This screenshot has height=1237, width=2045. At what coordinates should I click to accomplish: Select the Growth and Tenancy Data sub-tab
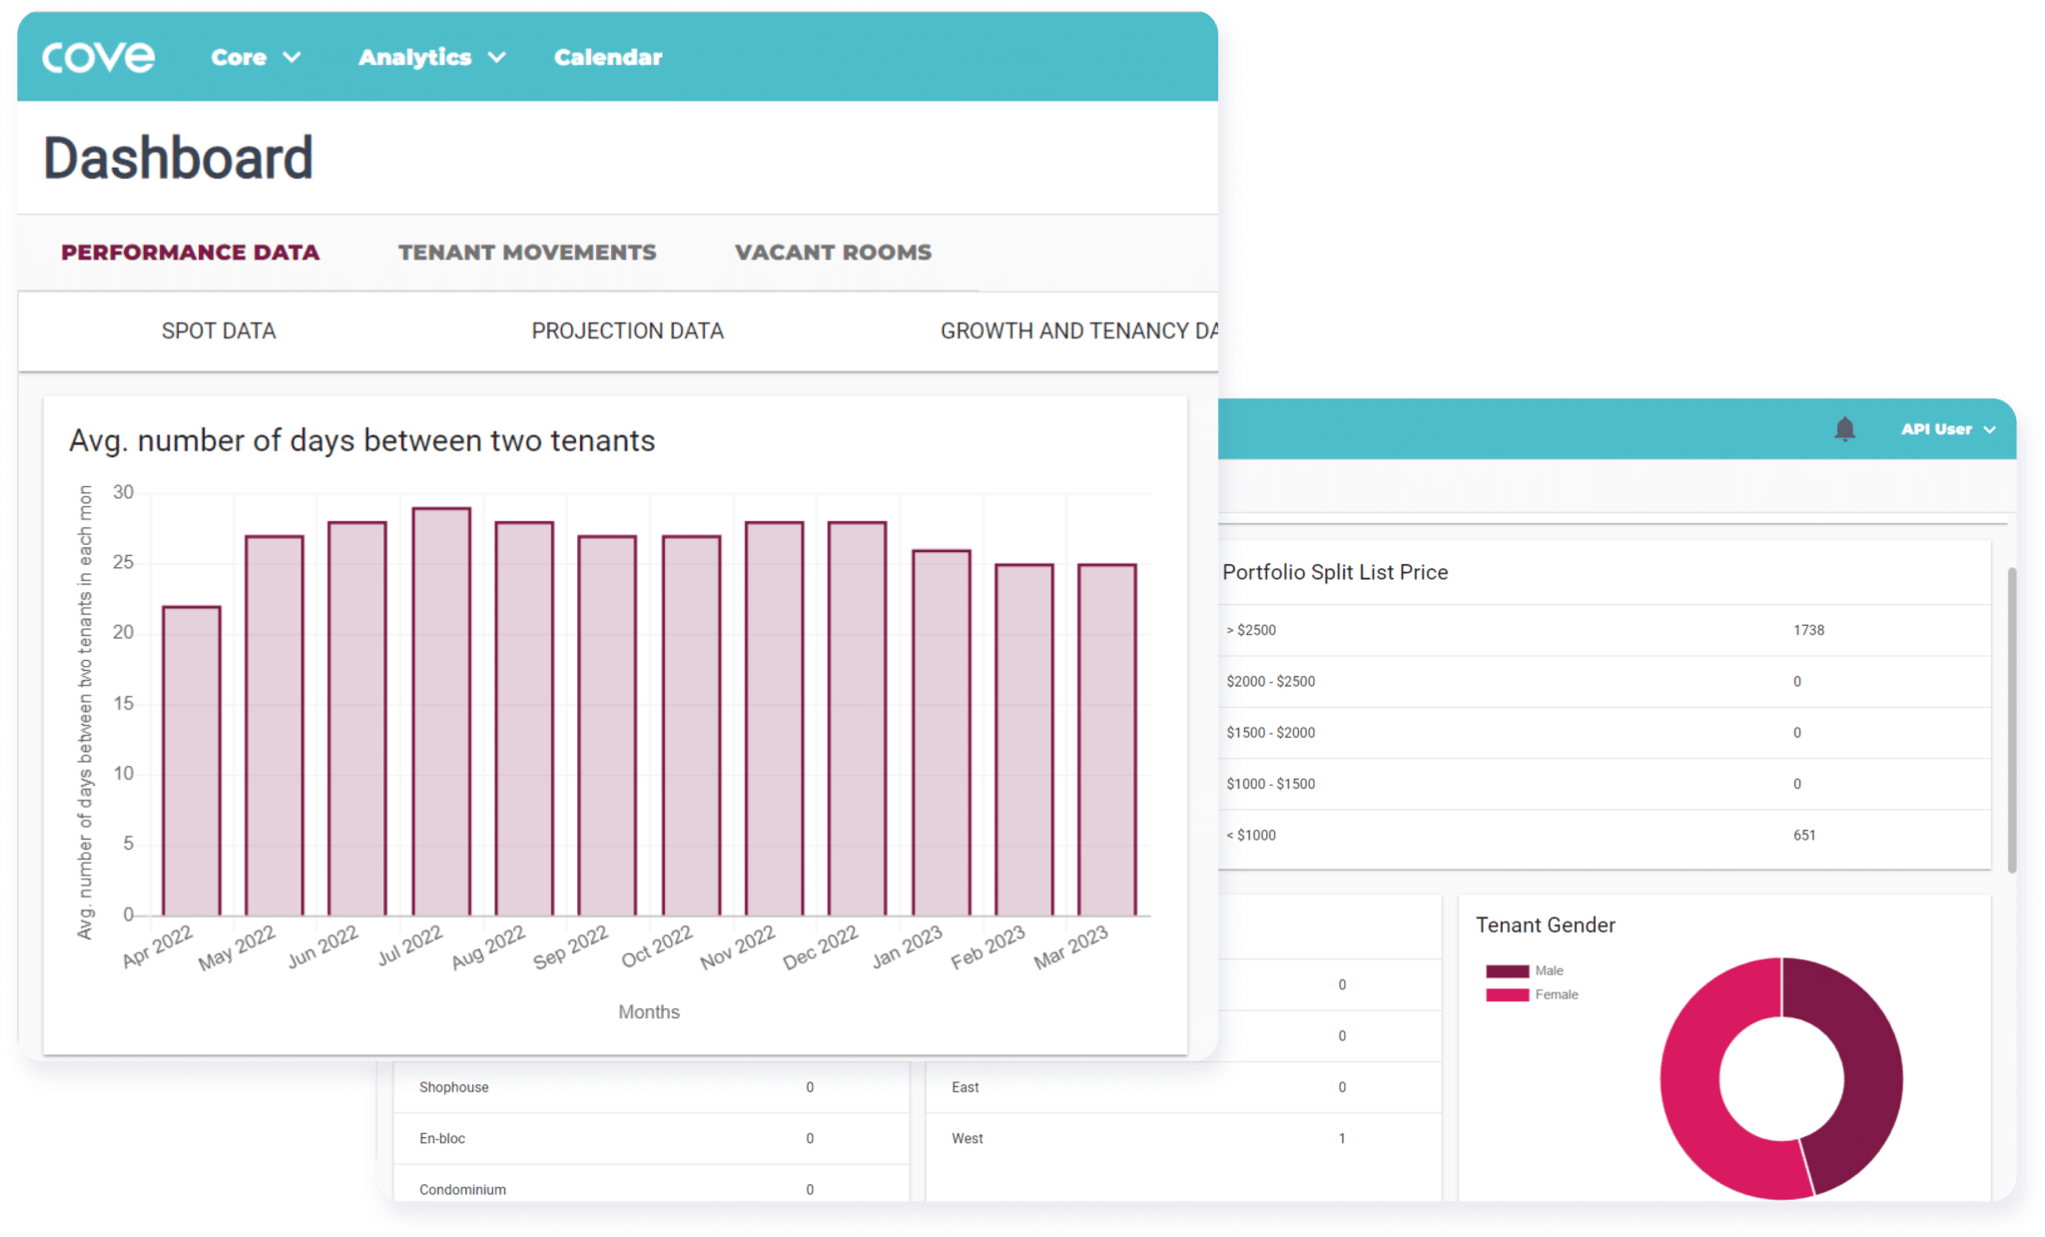(1078, 330)
